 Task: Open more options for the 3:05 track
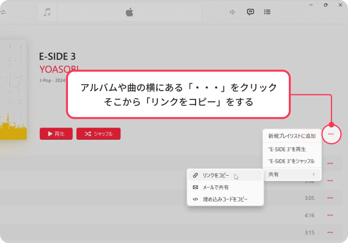click(330, 198)
